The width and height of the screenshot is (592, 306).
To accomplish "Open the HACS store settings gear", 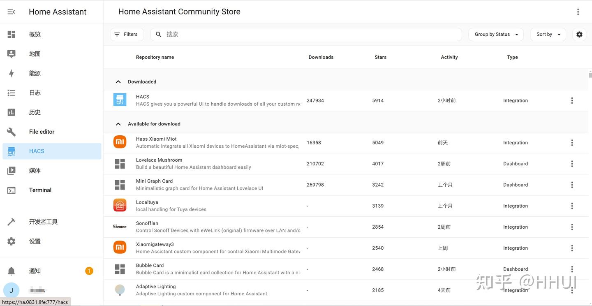I will [x=579, y=35].
